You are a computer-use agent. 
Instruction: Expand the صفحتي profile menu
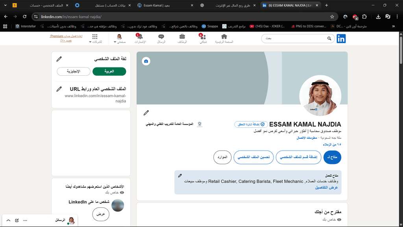click(120, 39)
